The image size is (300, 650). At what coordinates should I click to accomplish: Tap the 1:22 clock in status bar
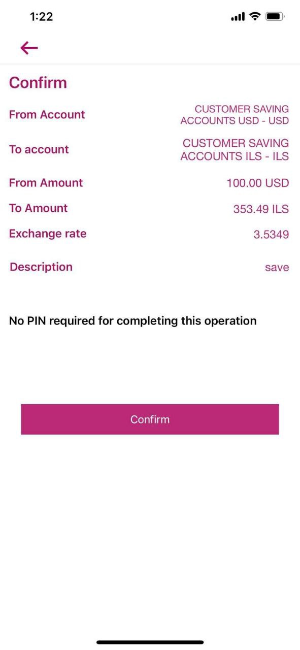tap(42, 17)
